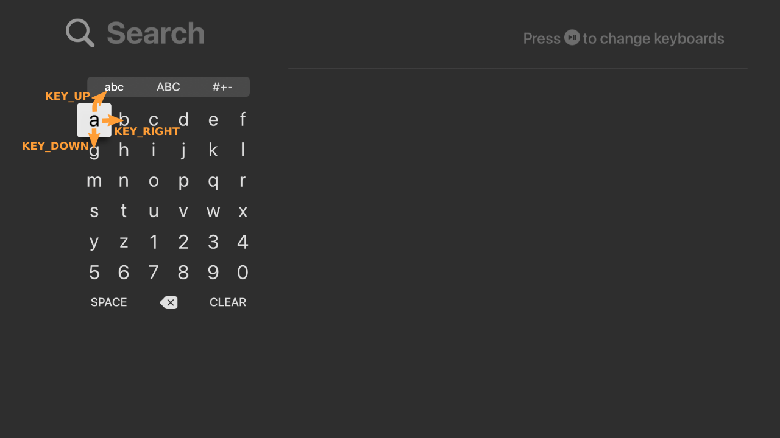Select the number 0 key

(243, 272)
